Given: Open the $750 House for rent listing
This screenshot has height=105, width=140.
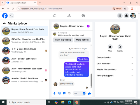Looking at the screenshot, I should (72, 34).
